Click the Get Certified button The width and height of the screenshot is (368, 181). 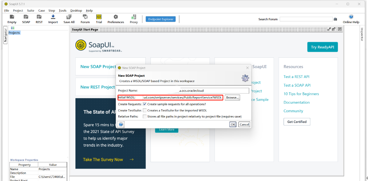(297, 122)
